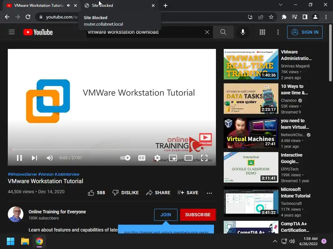Open the channel avatar picture
The height and width of the screenshot is (249, 333).
[x=16, y=214]
